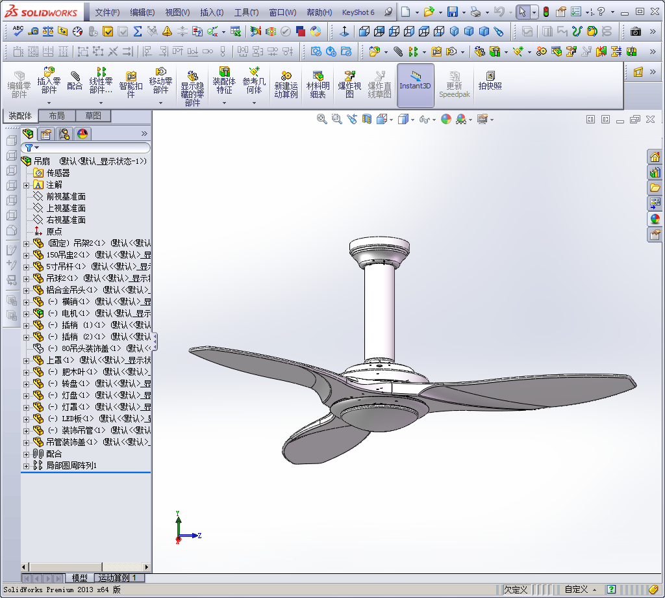Open ConfigurationManager tab icon

pos(64,134)
